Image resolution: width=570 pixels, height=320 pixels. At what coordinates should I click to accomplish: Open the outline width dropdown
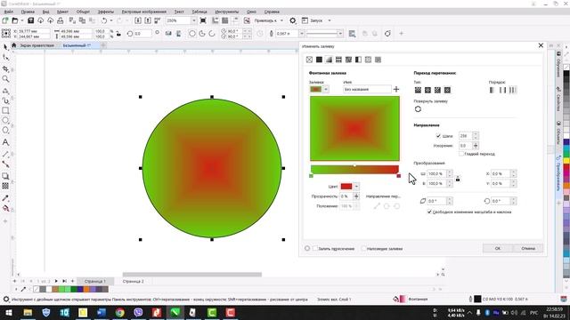[301, 34]
